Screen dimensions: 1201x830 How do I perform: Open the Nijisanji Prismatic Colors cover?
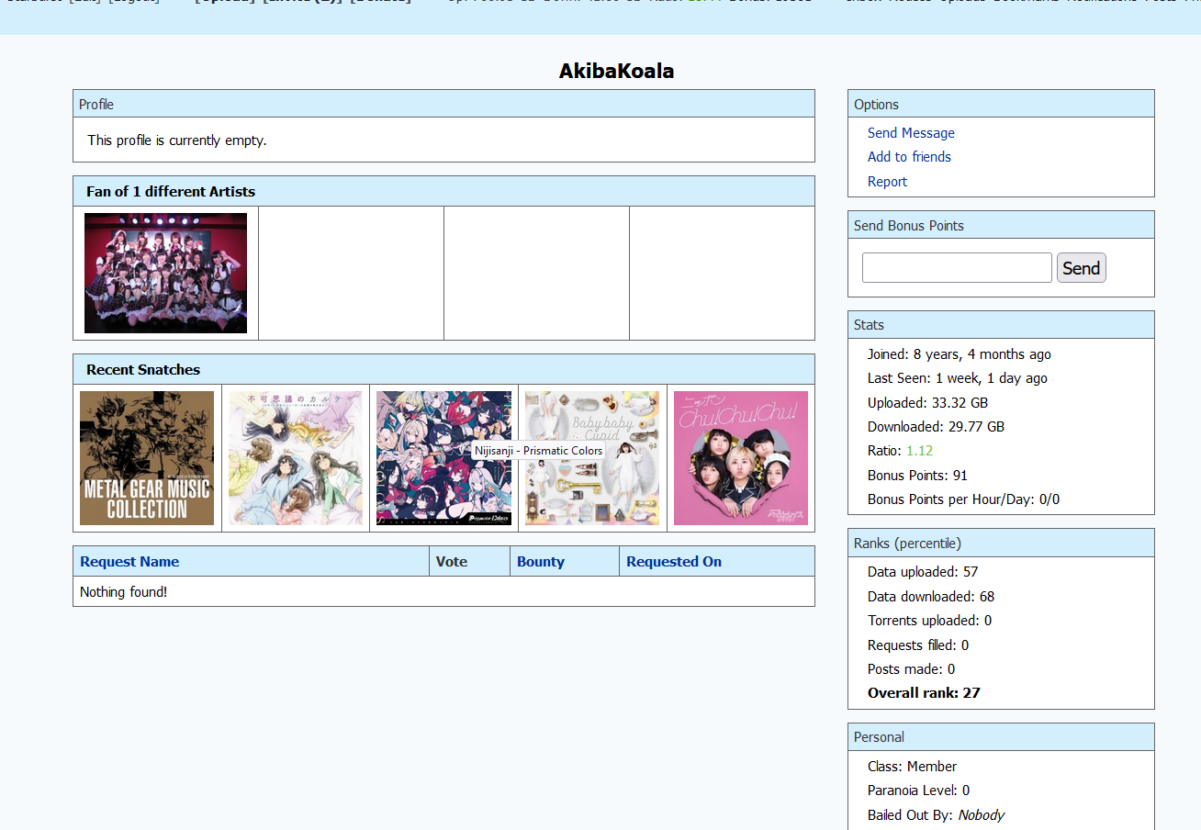click(x=443, y=458)
